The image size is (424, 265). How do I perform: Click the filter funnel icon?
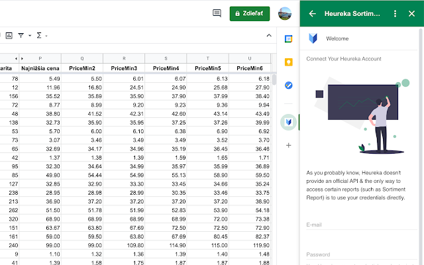(x=21, y=35)
